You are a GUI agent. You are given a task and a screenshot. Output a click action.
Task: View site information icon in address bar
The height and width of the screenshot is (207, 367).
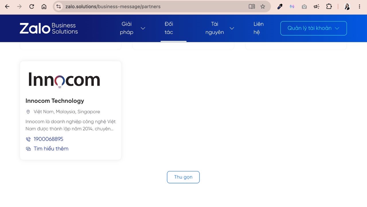coord(58,6)
